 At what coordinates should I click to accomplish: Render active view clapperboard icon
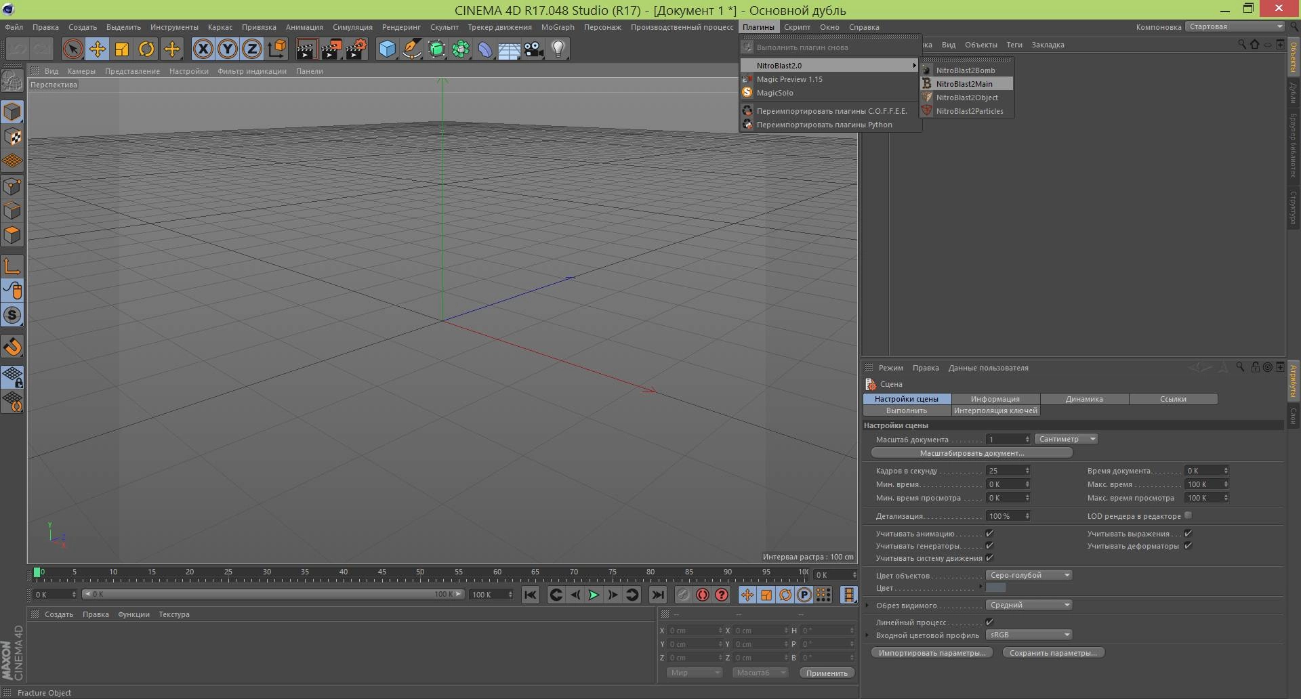pos(306,49)
